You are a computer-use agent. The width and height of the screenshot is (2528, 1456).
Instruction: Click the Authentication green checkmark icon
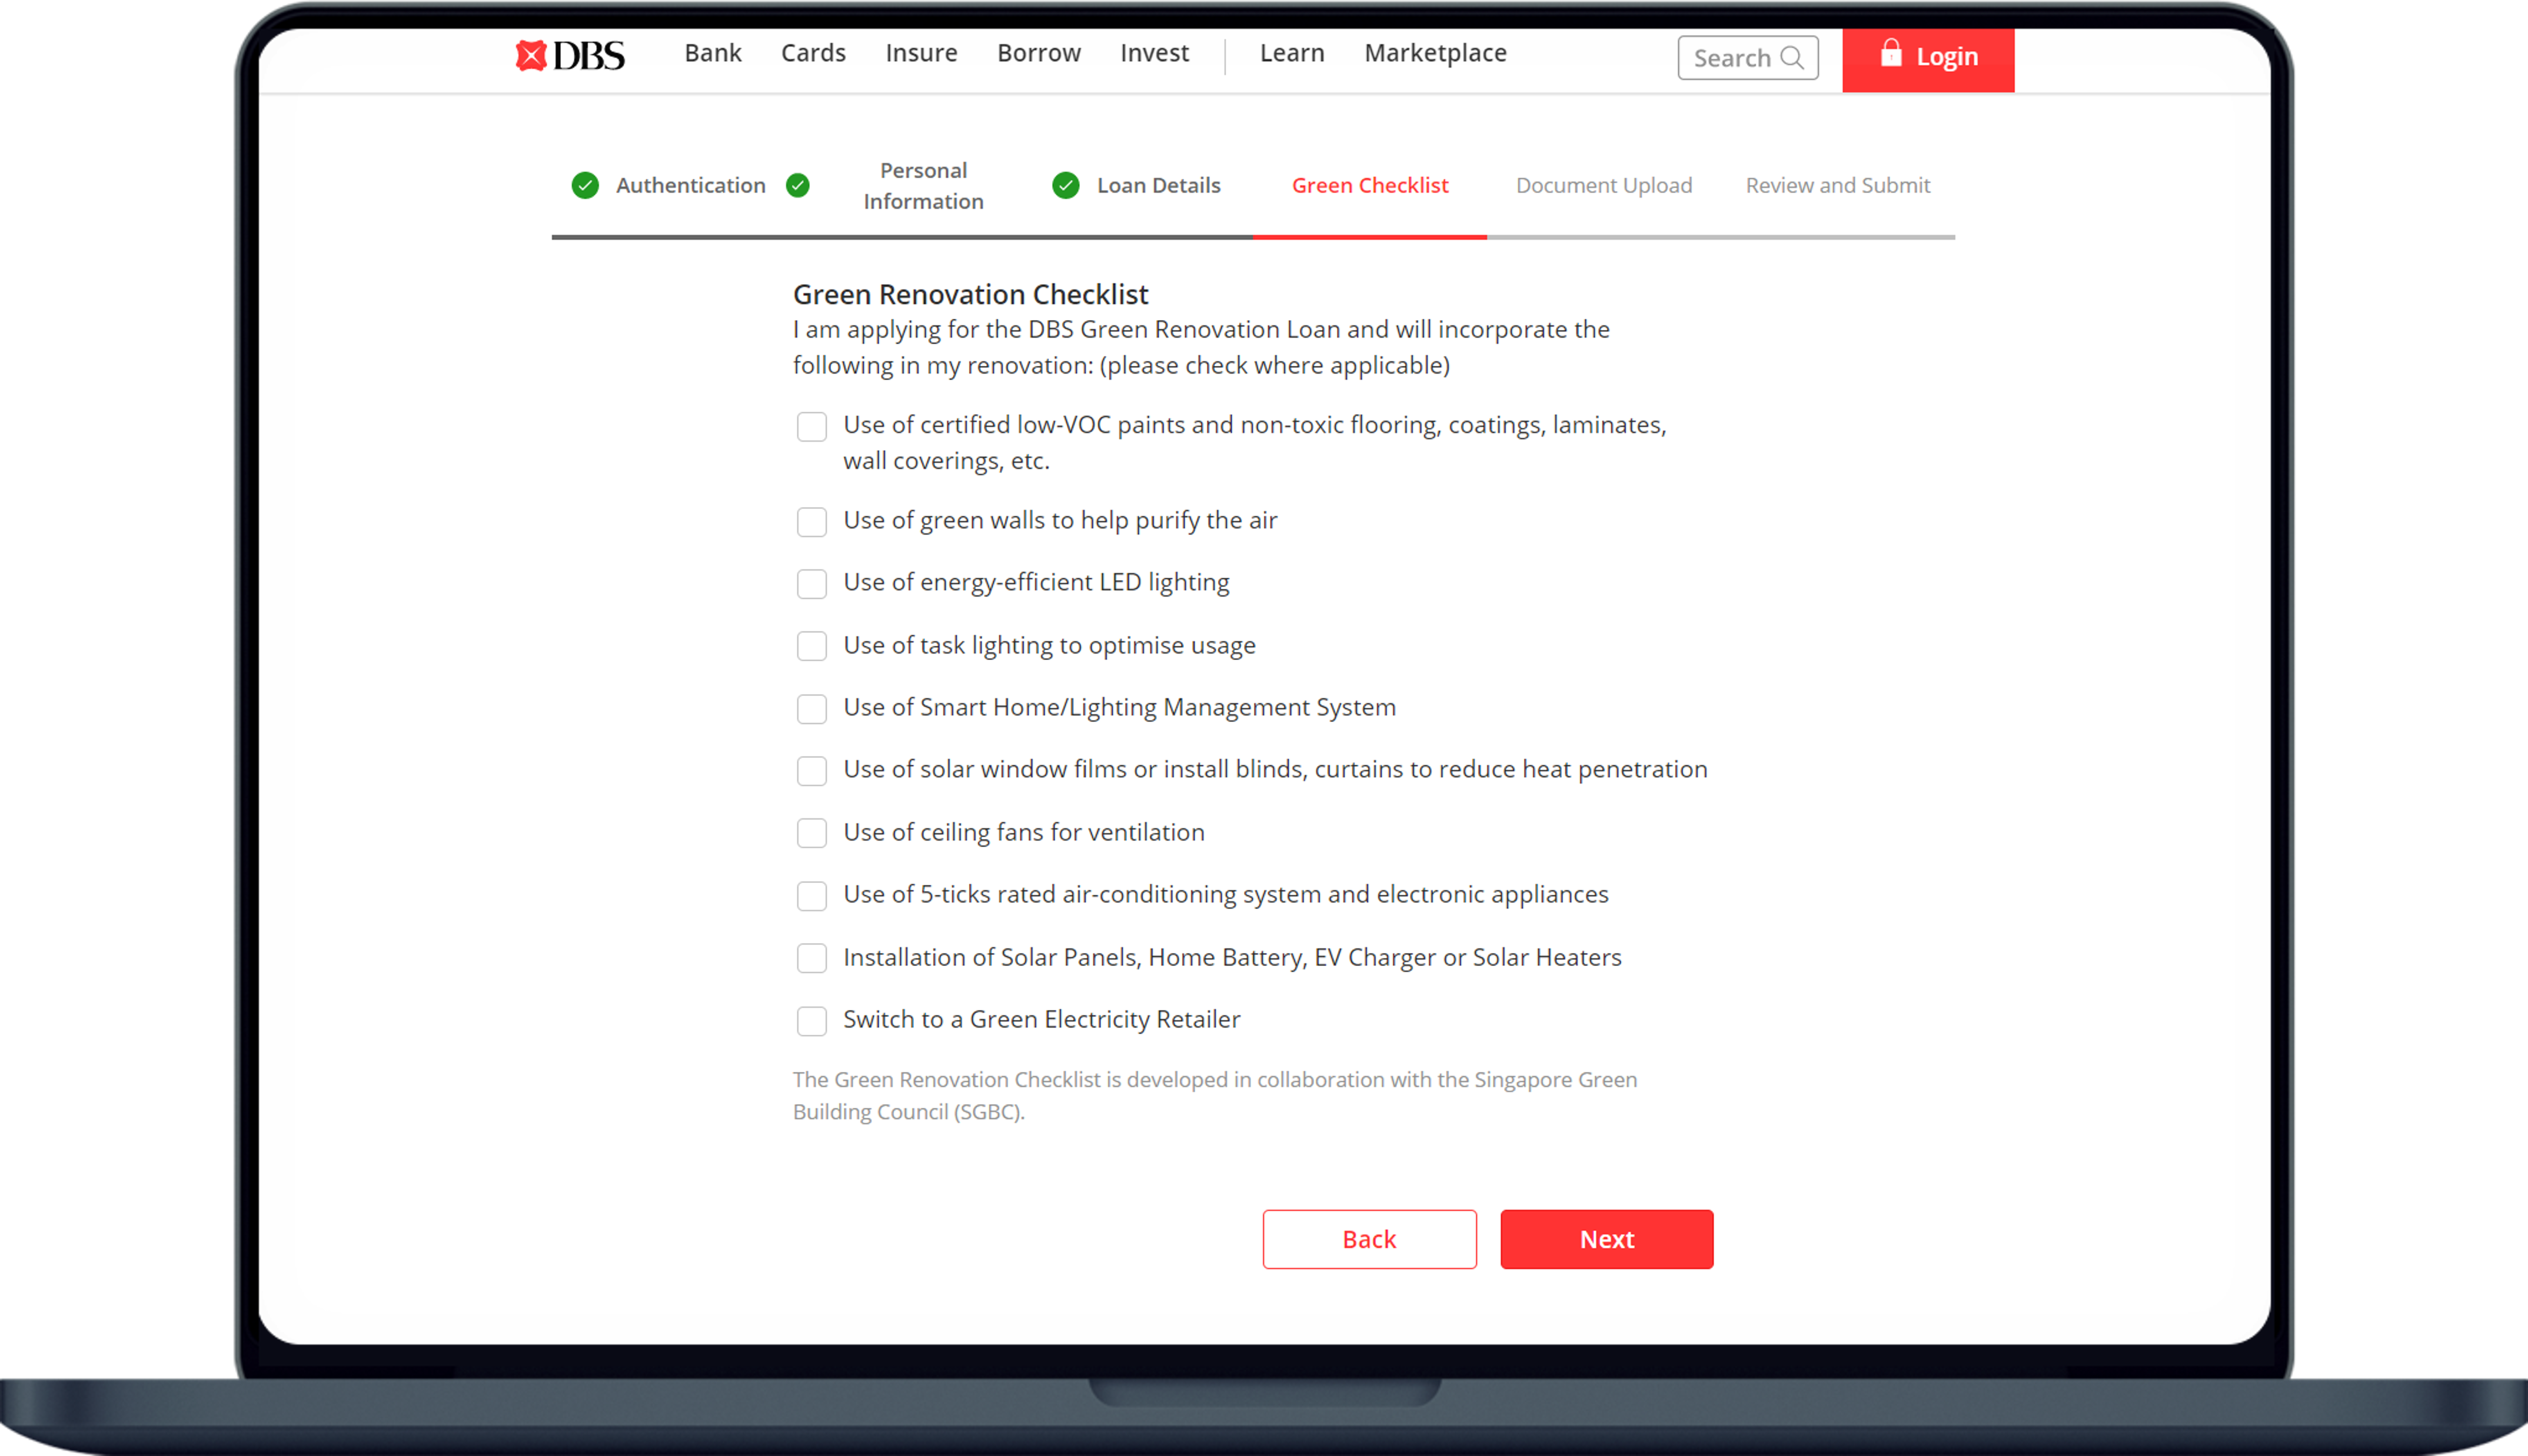click(x=585, y=186)
